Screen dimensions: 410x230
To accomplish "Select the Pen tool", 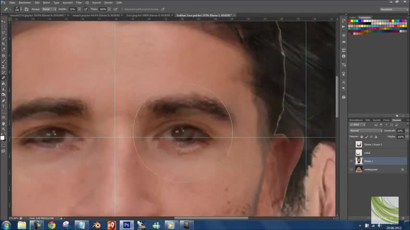I will [3, 101].
